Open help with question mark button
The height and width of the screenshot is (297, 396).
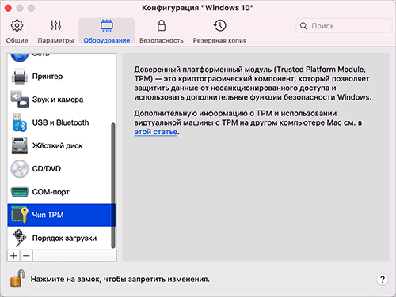tap(383, 280)
